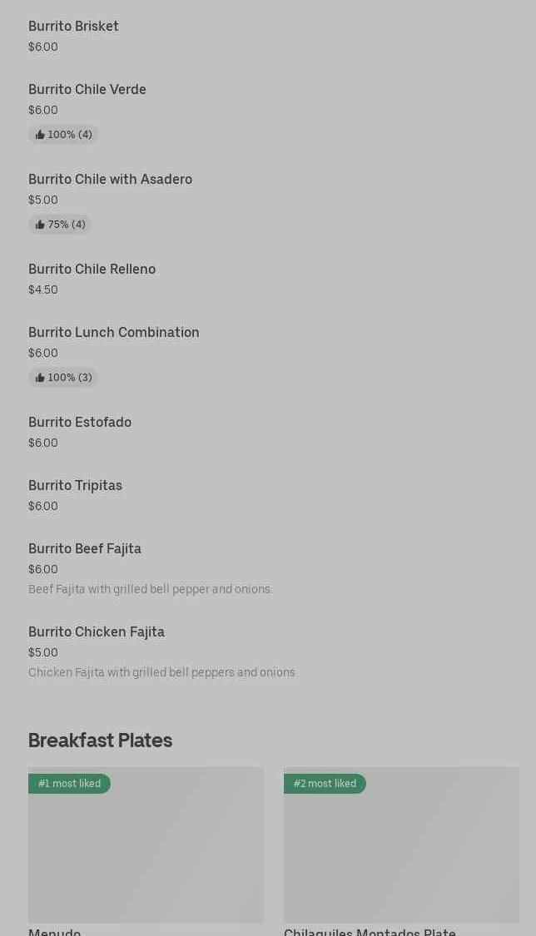
Task: Click the Breakfast Plates section heading
Action: tap(100, 740)
